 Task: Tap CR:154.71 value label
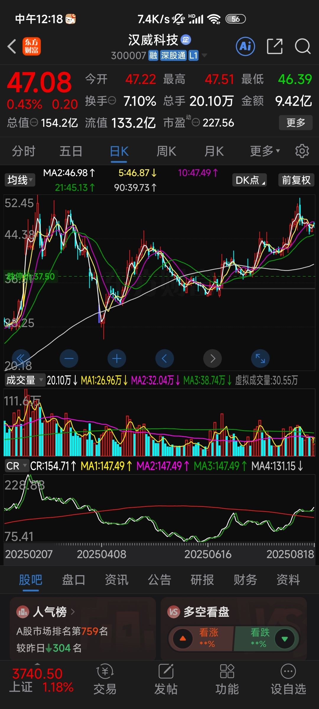point(53,466)
